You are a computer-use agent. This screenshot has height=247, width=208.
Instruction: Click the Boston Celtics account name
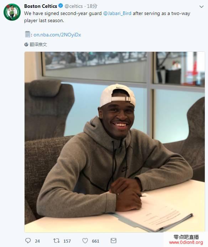tap(41, 6)
